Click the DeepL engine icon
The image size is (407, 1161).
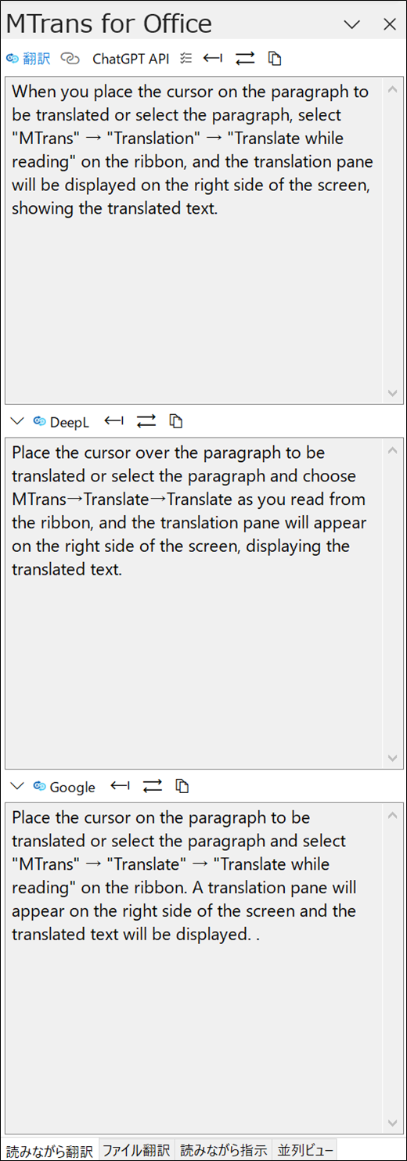click(x=40, y=422)
